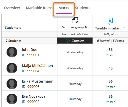Click Posted status under Erika Mustermann's mark

click(x=111, y=87)
